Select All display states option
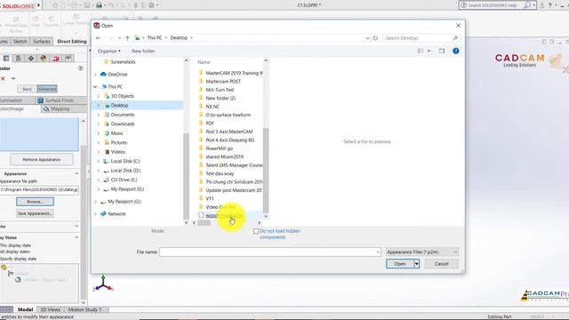Viewport: 569px width, 320px height. tap(15, 252)
